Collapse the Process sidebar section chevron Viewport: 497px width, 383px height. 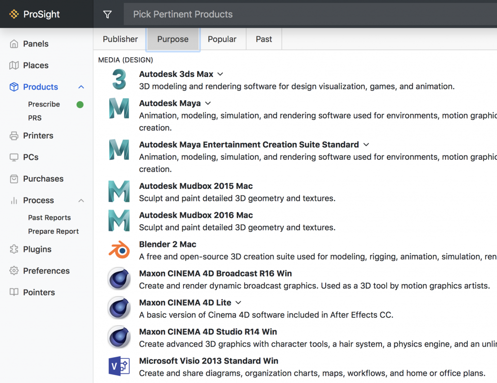click(81, 200)
